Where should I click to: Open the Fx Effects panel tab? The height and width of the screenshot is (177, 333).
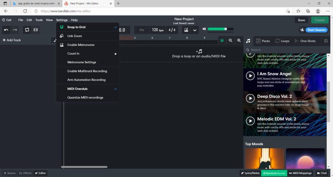[25, 173]
